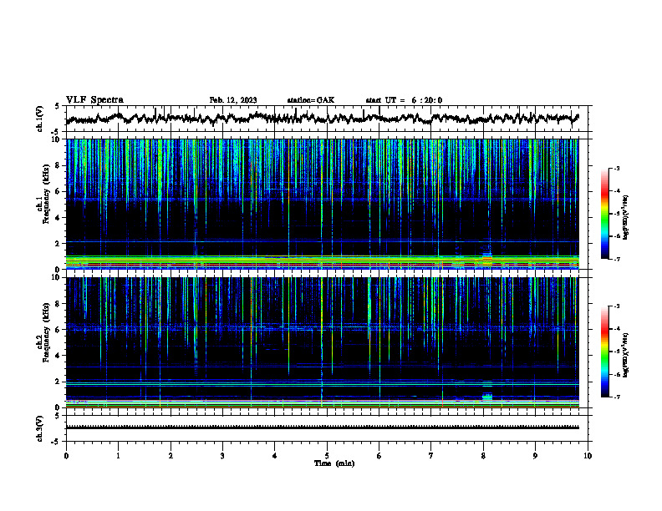The height and width of the screenshot is (511, 662).
Task: Click the start UT time label
Action: coord(404,100)
